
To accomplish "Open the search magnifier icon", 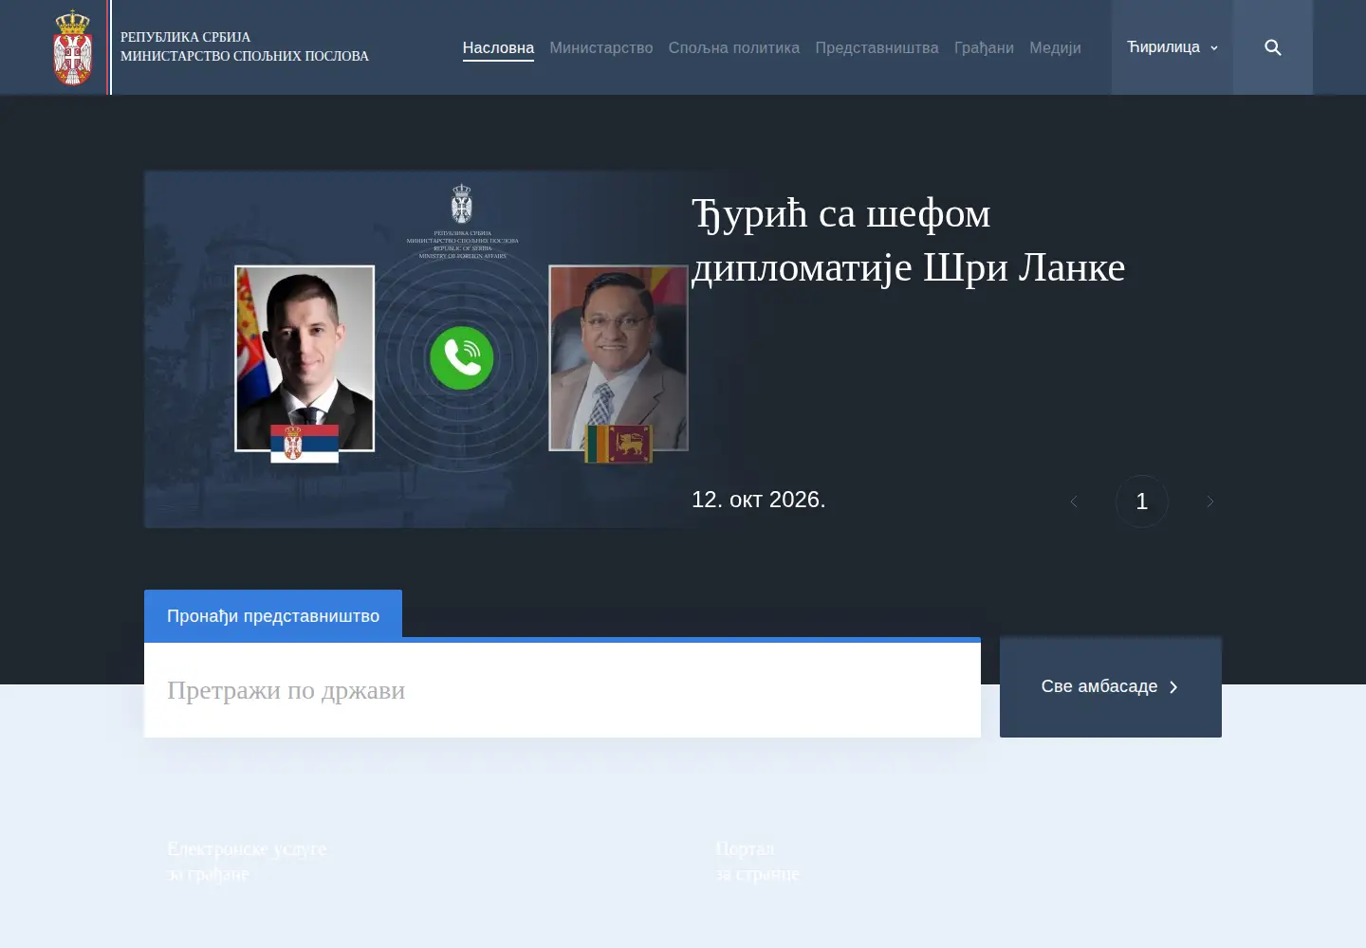I will point(1273,47).
